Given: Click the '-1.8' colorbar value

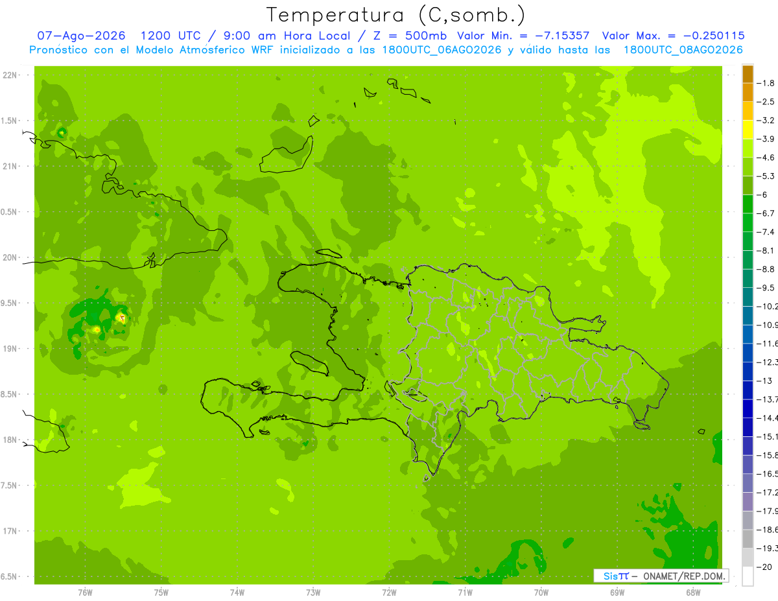Looking at the screenshot, I should coord(766,83).
